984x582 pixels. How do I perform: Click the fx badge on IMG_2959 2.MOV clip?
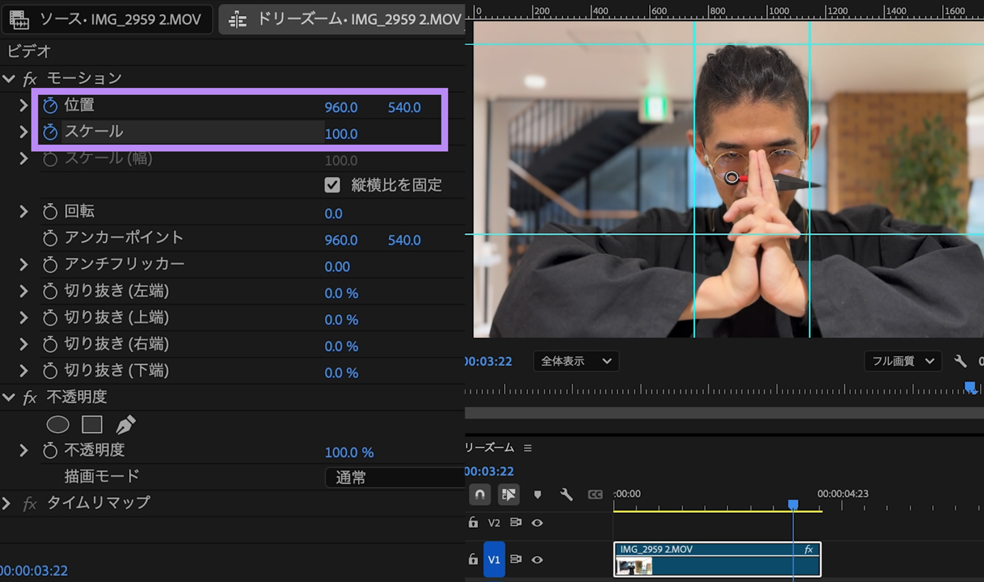pyautogui.click(x=808, y=549)
